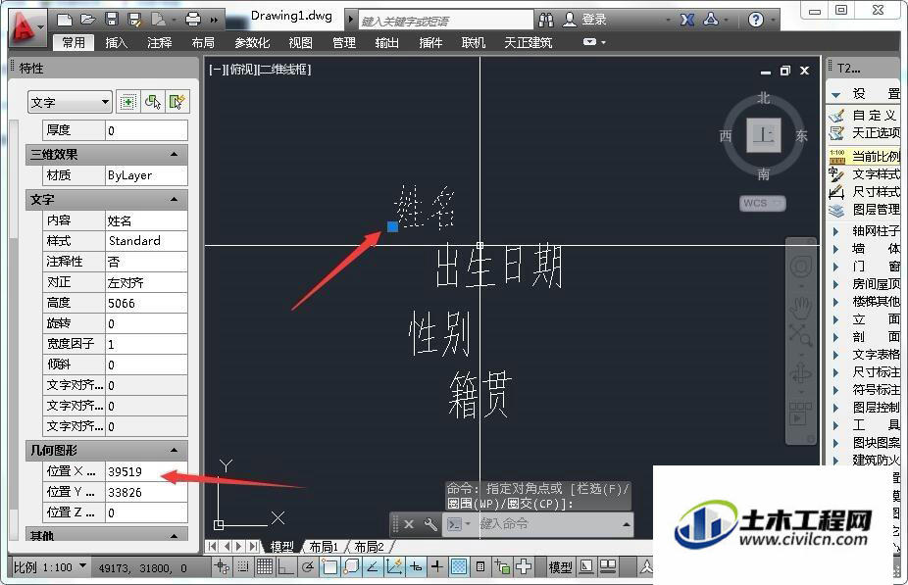This screenshot has height=585, width=908.
Task: Click the Pan hand icon in navigation bar
Action: 801,308
